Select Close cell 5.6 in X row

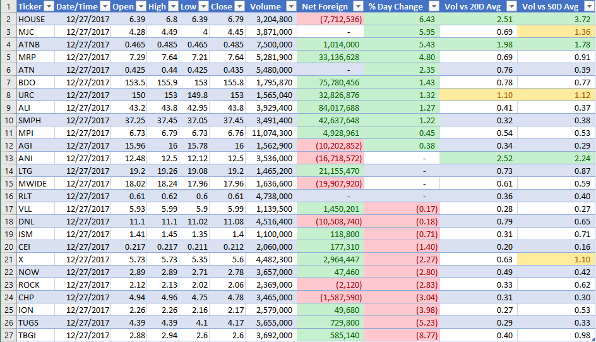[227, 259]
